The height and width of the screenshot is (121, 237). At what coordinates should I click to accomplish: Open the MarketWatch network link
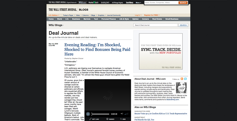coord(93,3)
